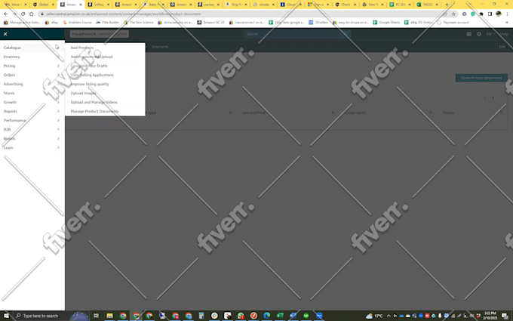Open the weather widget showing 17°C
The width and height of the screenshot is (513, 321).
coord(374,316)
